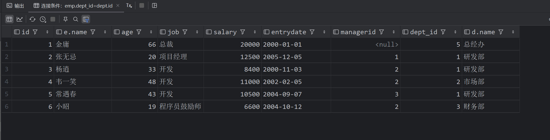550x140 pixels.
Task: Toggle the column filter view icon
Action: point(86,19)
